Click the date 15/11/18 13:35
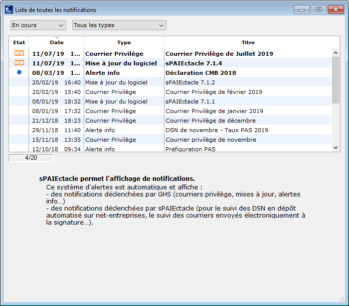 56,140
